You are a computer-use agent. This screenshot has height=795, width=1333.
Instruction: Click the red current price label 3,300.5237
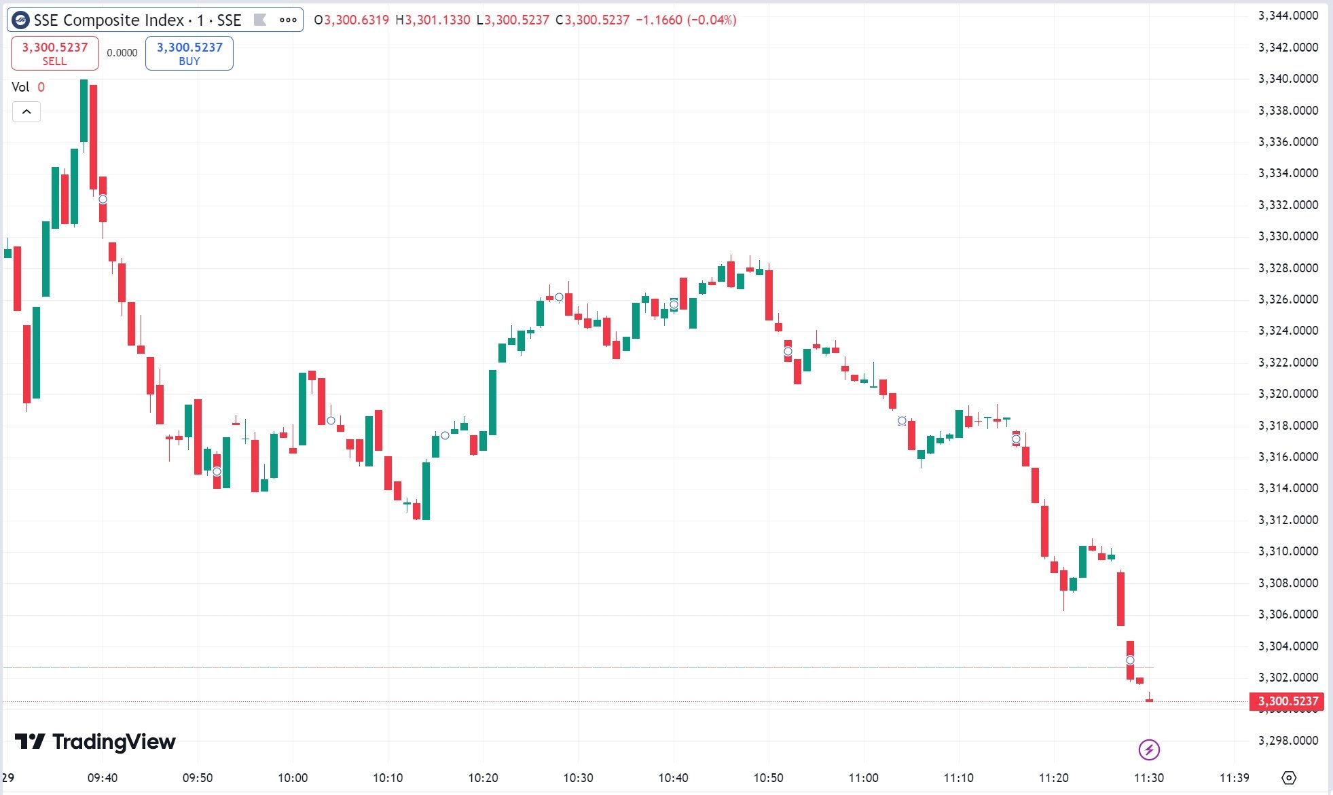tap(1288, 701)
